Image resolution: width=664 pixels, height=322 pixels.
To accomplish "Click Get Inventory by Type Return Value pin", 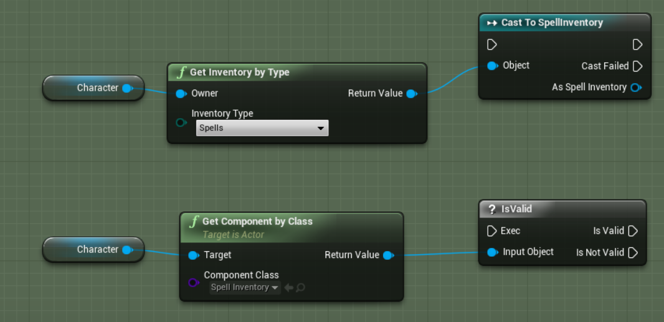I will (411, 94).
